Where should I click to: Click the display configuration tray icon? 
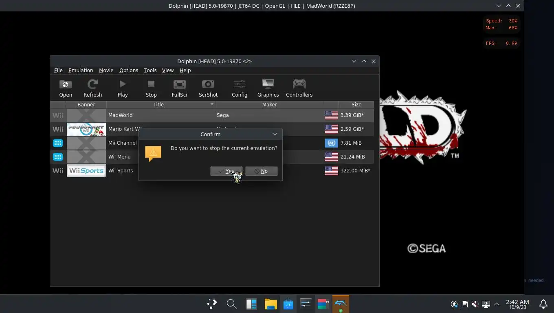pos(486,304)
